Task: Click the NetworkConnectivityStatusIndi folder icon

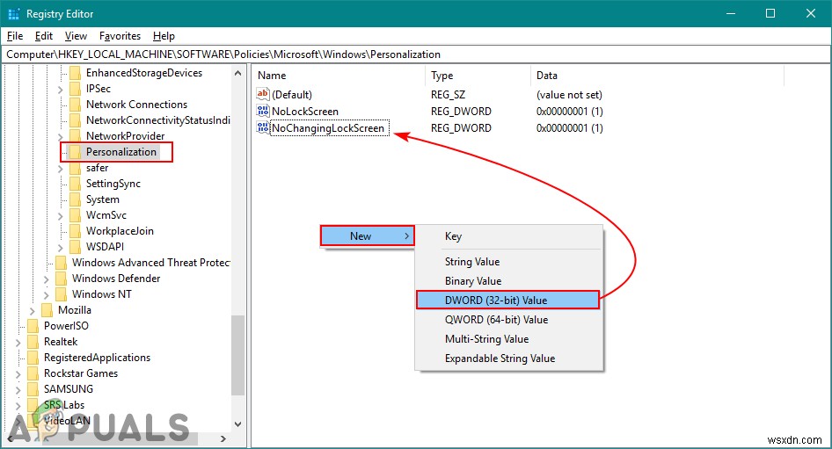Action: (76, 120)
